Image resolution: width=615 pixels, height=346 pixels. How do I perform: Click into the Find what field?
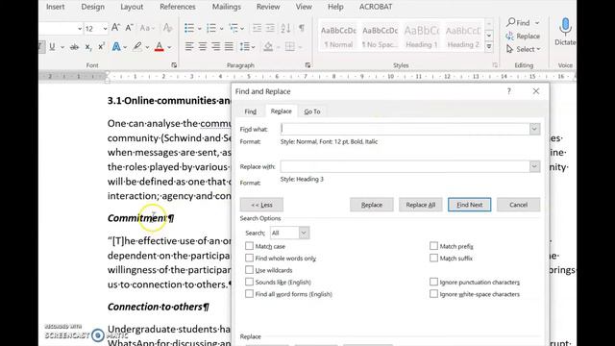click(405, 129)
